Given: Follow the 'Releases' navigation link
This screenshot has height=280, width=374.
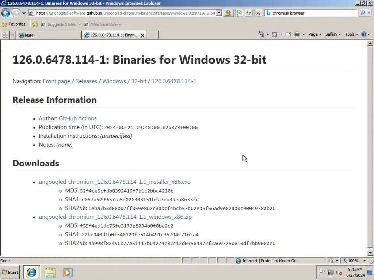Looking at the screenshot, I should (86, 81).
